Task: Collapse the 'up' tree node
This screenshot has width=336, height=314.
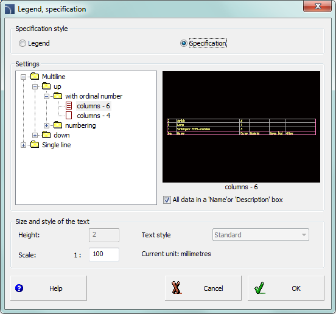Action: point(35,86)
